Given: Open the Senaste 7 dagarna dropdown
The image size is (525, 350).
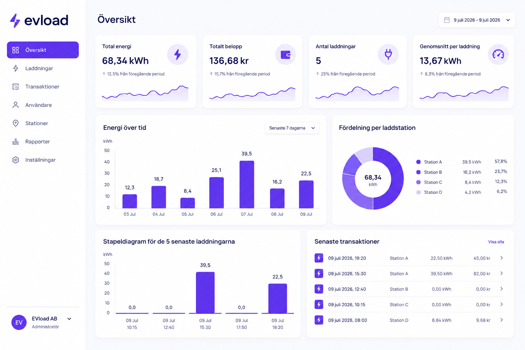Looking at the screenshot, I should pos(292,128).
